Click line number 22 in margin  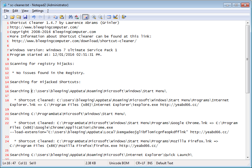coord(7,123)
